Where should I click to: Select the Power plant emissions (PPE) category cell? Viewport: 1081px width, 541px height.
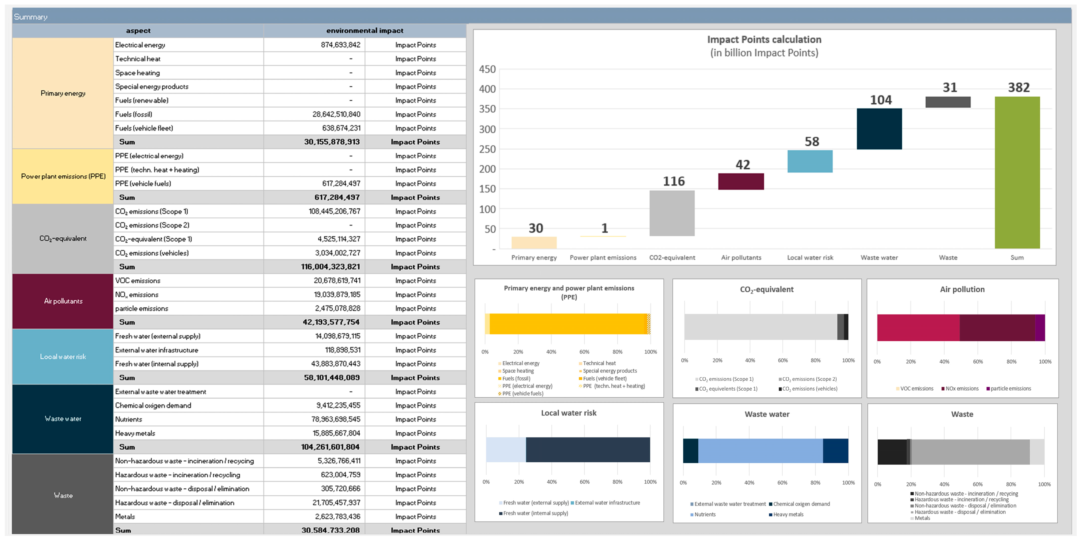63,176
